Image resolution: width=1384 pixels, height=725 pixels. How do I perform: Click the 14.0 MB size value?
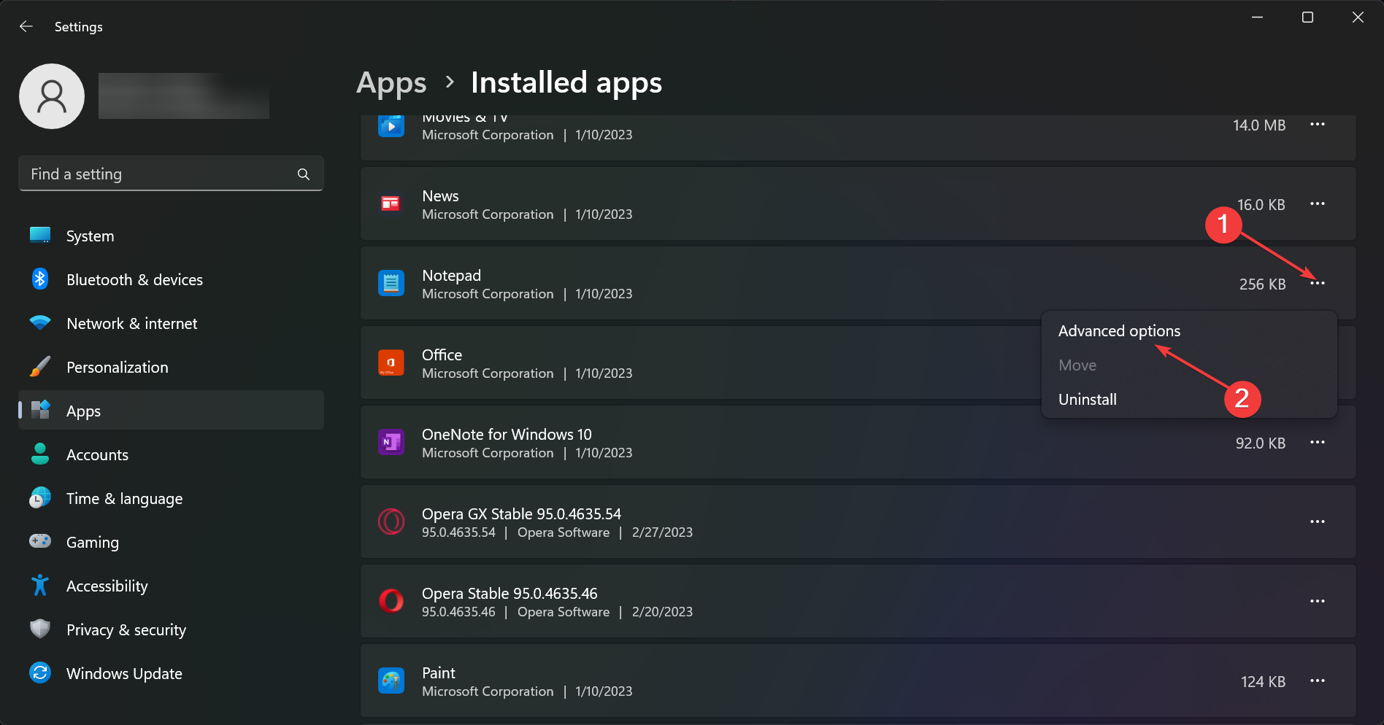[1259, 125]
